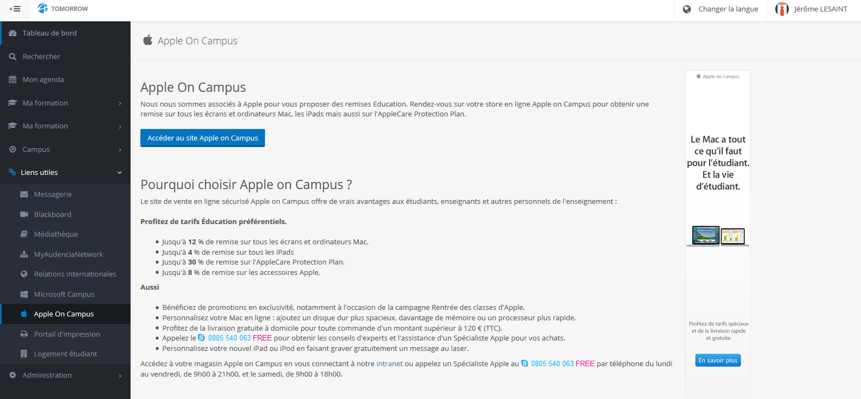Click the bold "Aussi" subheading
This screenshot has width=861, height=399.
click(150, 287)
